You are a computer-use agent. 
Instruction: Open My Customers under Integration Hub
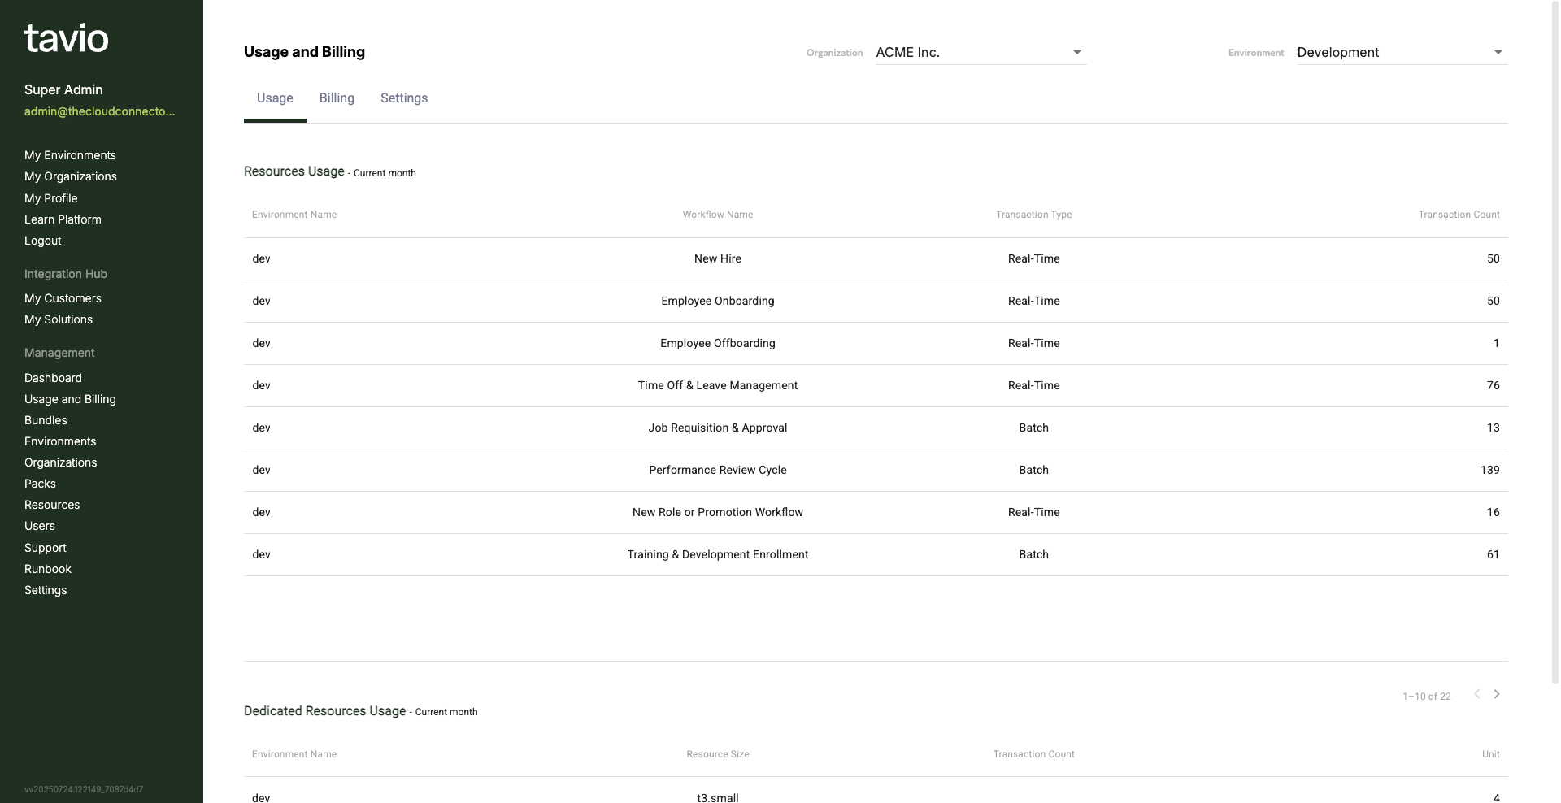63,298
